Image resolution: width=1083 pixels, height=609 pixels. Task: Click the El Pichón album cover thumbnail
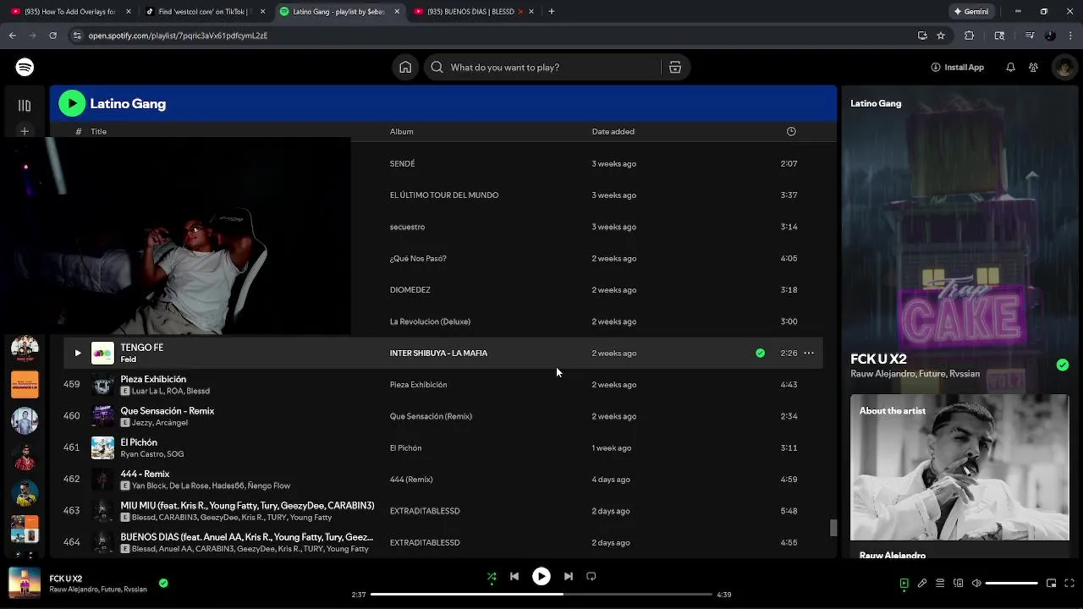click(x=102, y=447)
